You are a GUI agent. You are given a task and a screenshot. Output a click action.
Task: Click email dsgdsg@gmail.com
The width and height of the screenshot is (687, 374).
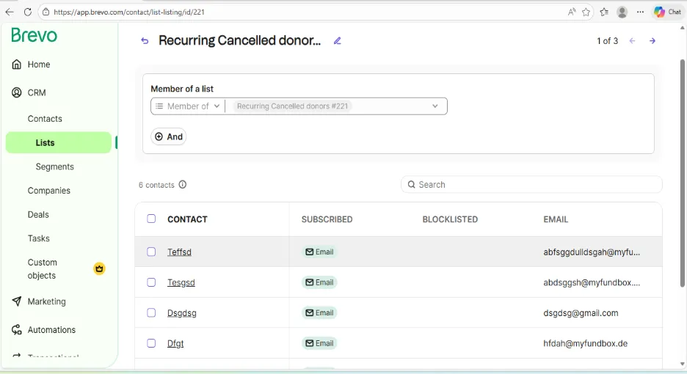point(581,312)
